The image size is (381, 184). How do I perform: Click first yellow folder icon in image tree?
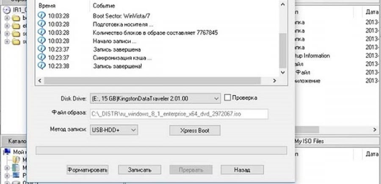pyautogui.click(x=16, y=18)
